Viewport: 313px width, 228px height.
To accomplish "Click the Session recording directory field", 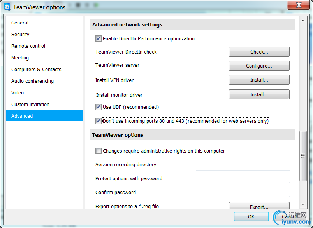I will click(243, 165).
